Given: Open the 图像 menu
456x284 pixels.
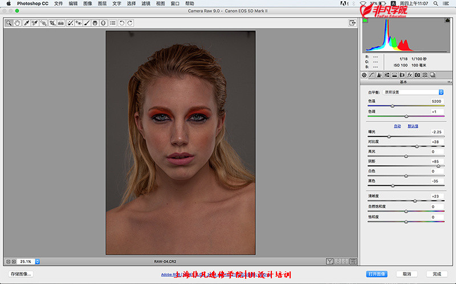Looking at the screenshot, I should click(88, 3).
